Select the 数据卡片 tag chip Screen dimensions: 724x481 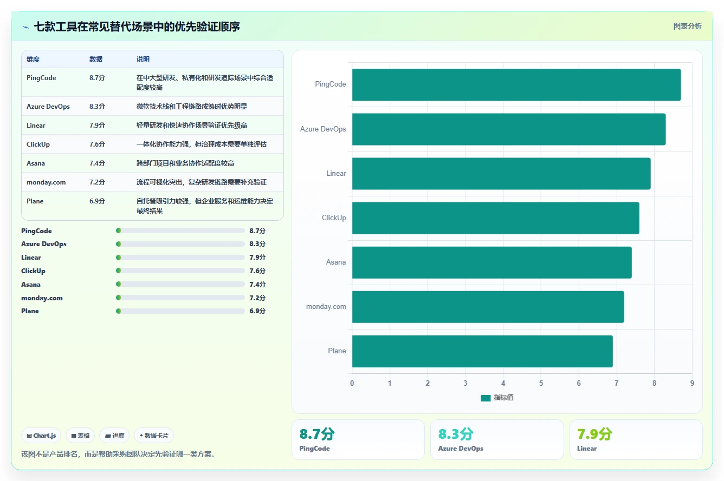[154, 436]
